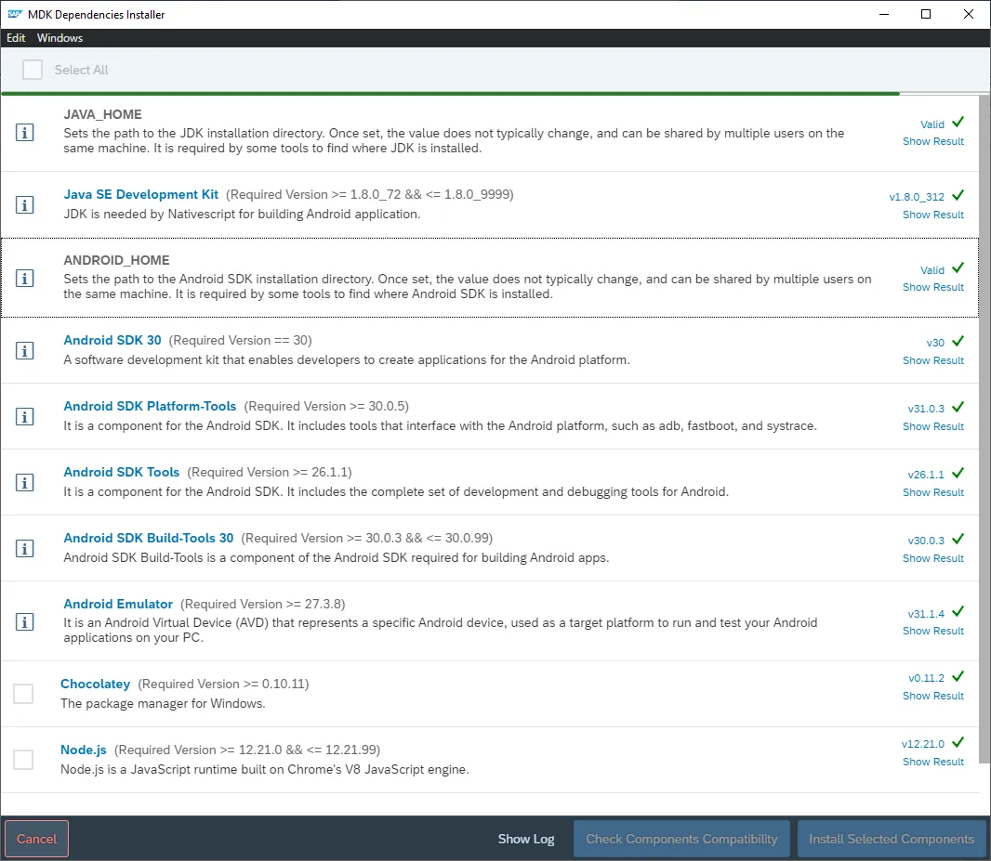
Task: Check the Chocolatey checkbox
Action: tap(23, 694)
